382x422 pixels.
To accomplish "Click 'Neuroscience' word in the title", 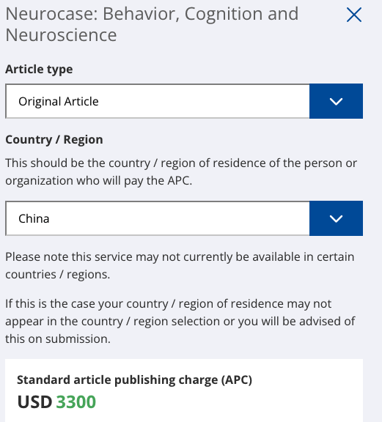I will coord(61,35).
